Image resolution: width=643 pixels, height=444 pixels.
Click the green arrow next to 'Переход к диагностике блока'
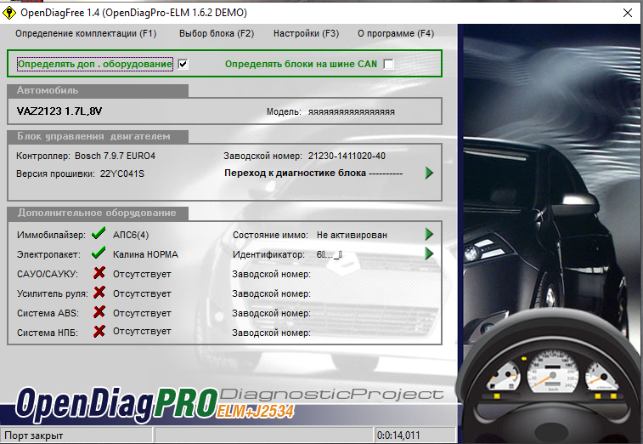click(429, 173)
